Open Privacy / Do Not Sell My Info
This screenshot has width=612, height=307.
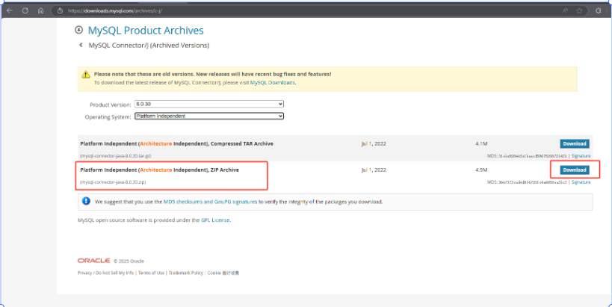coord(106,273)
